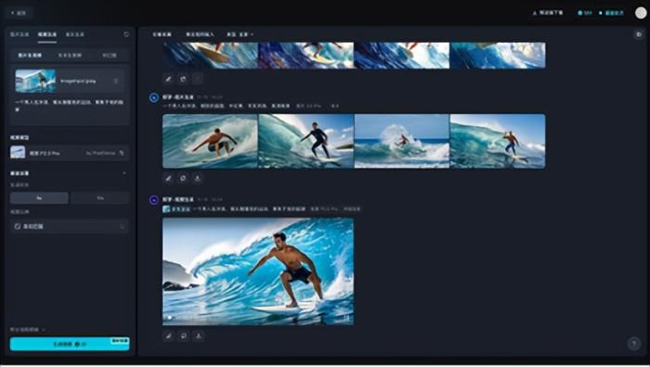Collapse the basic settings section chevron
Screen dimensions: 650x367
[124, 173]
